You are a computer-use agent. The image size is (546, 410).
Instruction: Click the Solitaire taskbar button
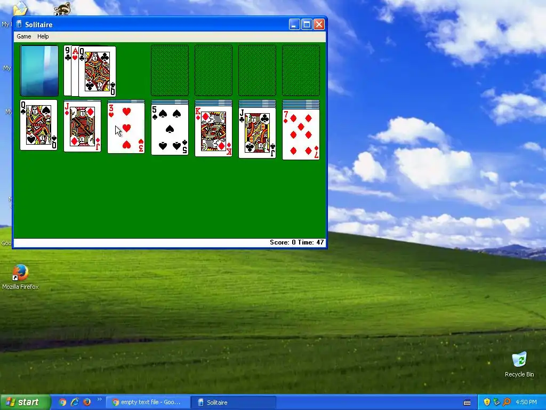click(x=234, y=402)
